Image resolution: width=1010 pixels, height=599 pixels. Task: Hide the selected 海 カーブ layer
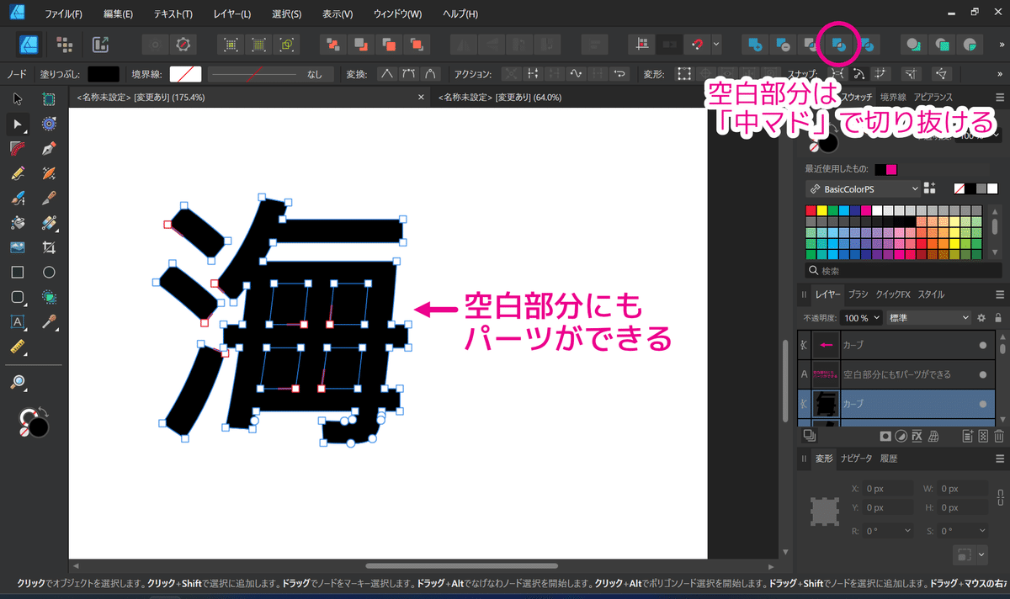(x=982, y=404)
